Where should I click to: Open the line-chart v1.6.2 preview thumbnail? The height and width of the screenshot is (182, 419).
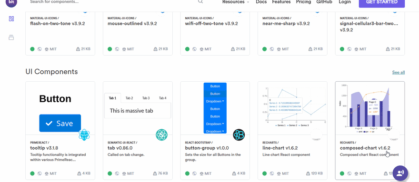[292, 108]
